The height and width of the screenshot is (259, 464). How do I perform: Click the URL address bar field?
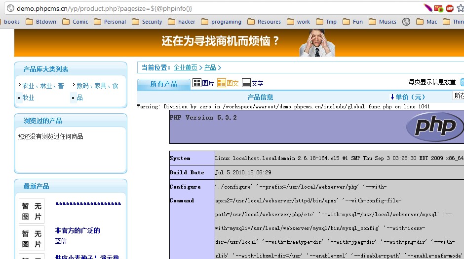click(x=213, y=8)
